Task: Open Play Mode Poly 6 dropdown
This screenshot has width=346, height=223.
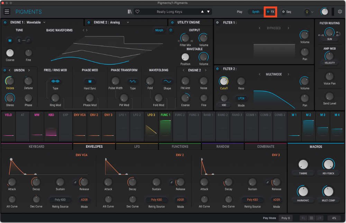Action: [x=285, y=218]
